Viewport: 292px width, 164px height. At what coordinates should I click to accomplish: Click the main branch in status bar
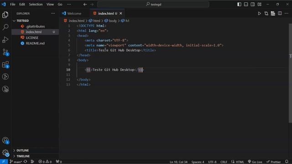coord(16,162)
